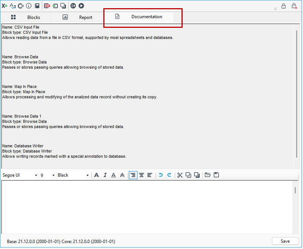
Task: Click the 'Block type: CSV Input File' line
Action: coord(25,33)
